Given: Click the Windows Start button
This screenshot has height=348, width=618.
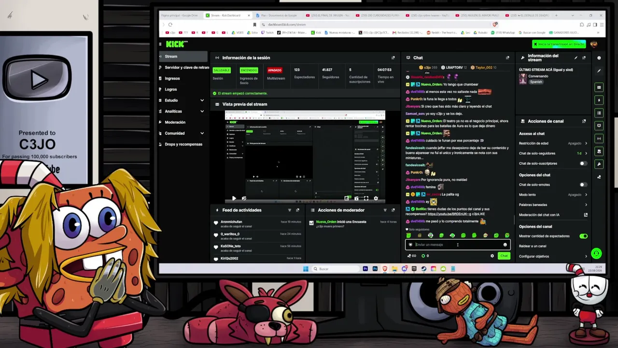Looking at the screenshot, I should [306, 269].
